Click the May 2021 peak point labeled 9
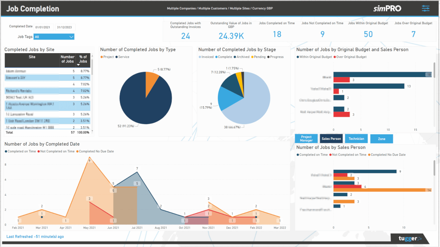The width and height of the screenshot is (440, 247). click(x=90, y=157)
